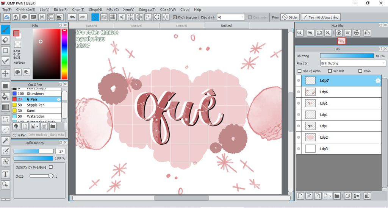Click the rainbow hue strip
The width and height of the screenshot is (388, 208).
pyautogui.click(x=64, y=54)
